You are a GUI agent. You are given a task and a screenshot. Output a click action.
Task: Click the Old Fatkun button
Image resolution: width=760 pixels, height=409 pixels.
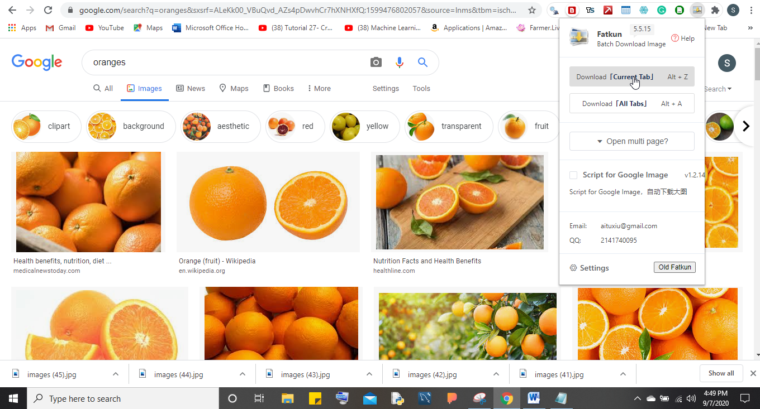point(674,267)
